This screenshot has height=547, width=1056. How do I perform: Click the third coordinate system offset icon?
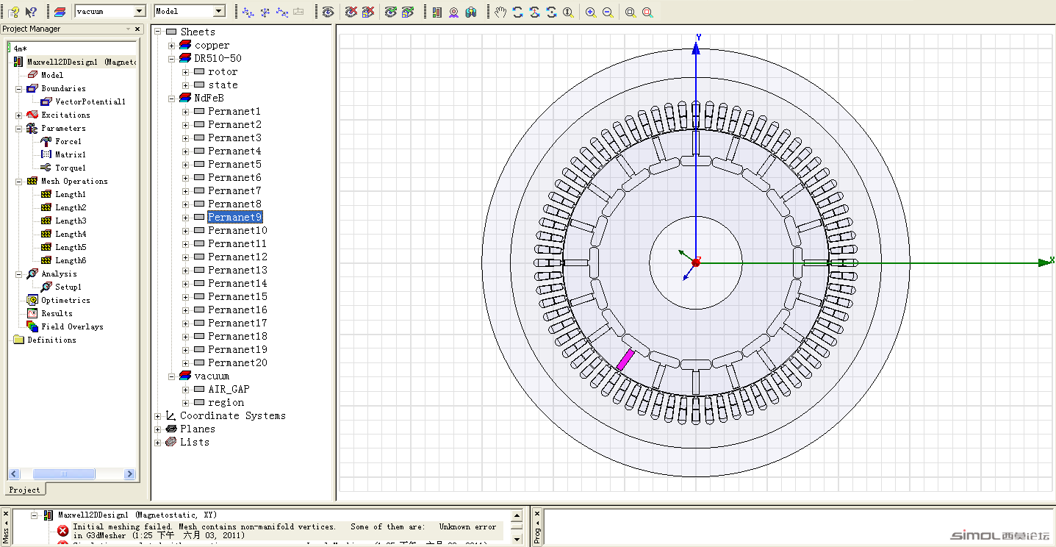(x=281, y=12)
